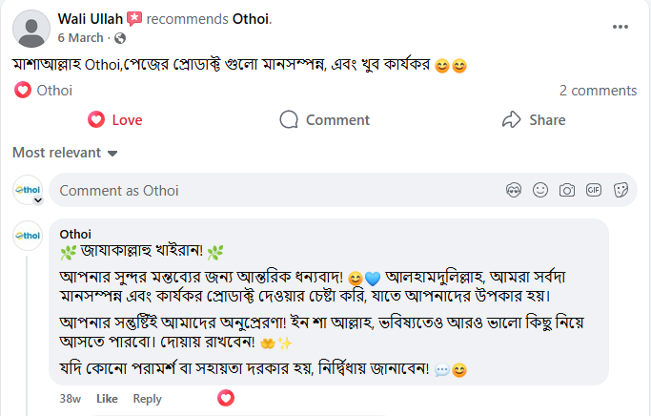Image resolution: width=651 pixels, height=416 pixels.
Task: Click the Comment button on the post
Action: pyautogui.click(x=325, y=120)
